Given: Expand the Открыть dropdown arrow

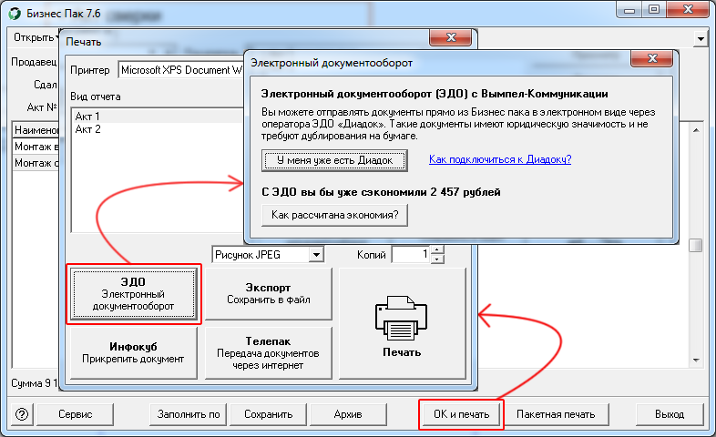Looking at the screenshot, I should click(57, 37).
